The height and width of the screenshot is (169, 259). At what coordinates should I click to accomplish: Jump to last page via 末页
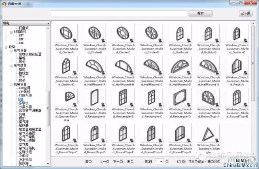130,161
